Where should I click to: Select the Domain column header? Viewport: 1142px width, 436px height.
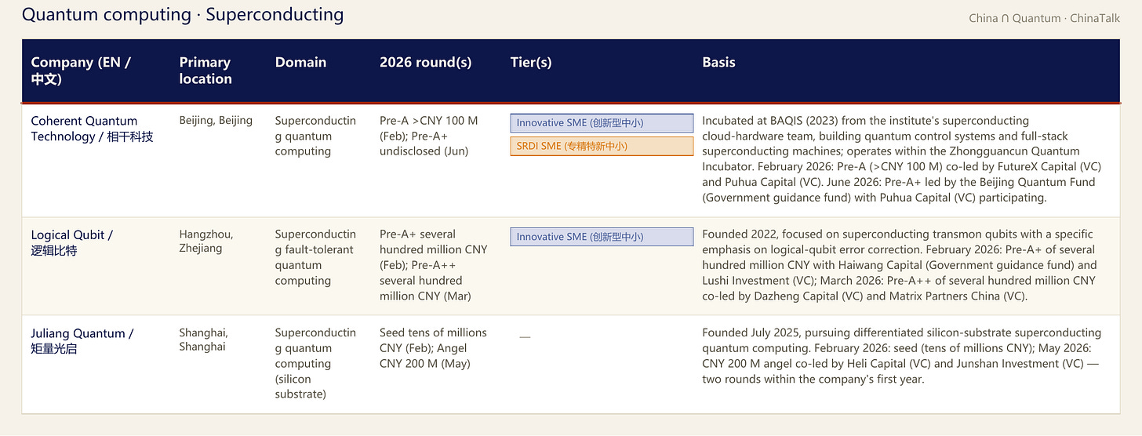(300, 63)
